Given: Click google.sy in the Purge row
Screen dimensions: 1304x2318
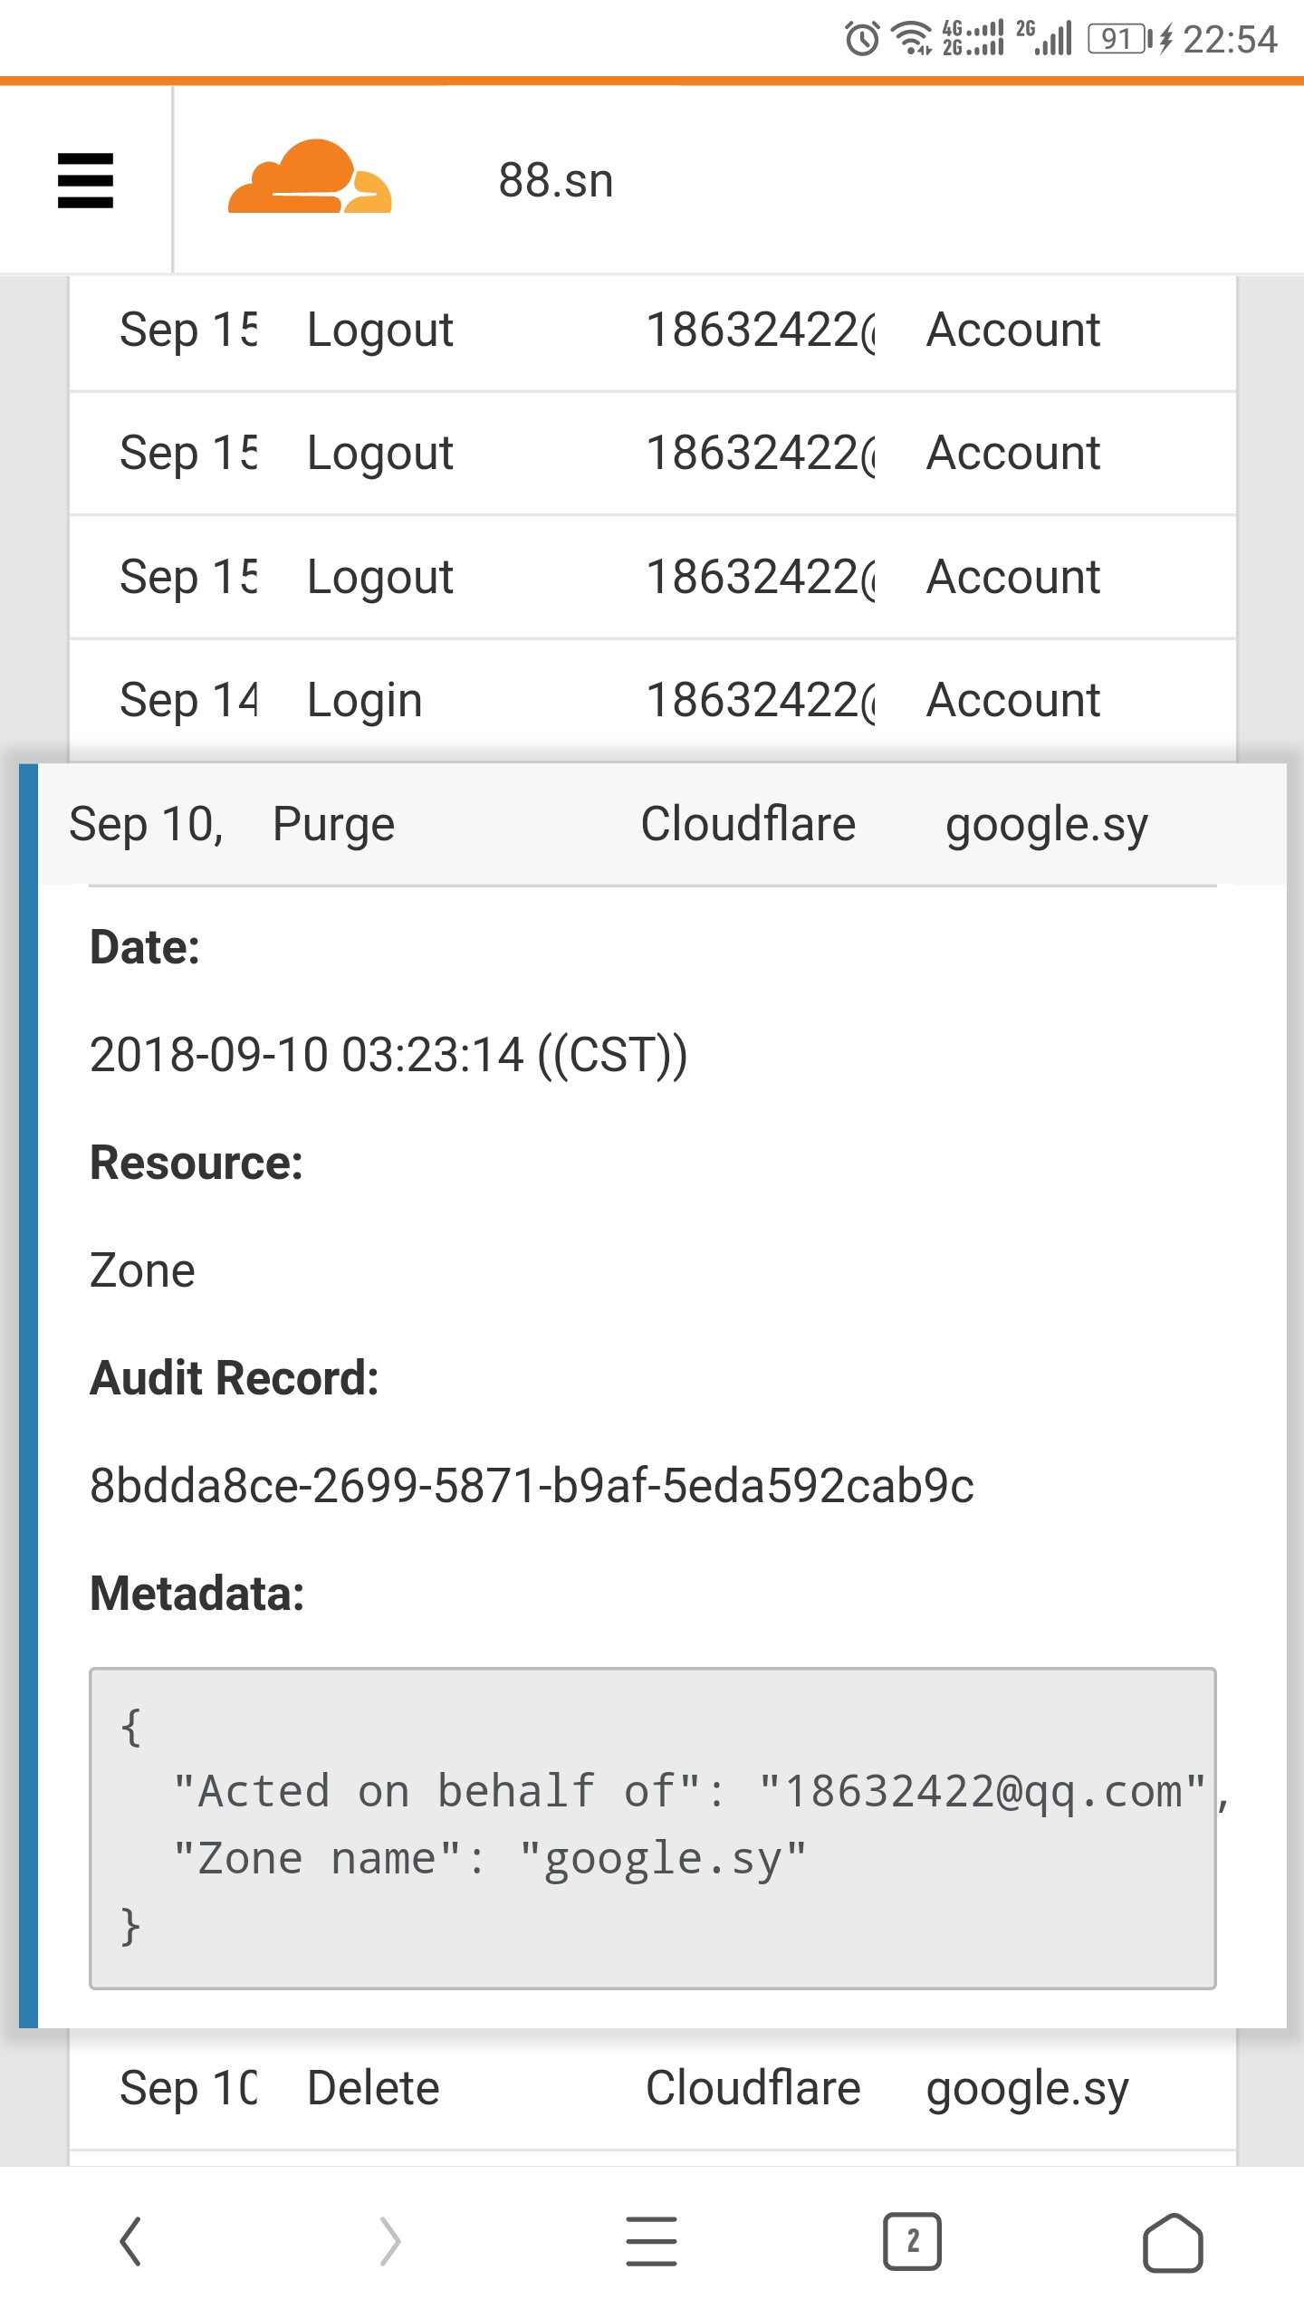Looking at the screenshot, I should pos(1047,826).
